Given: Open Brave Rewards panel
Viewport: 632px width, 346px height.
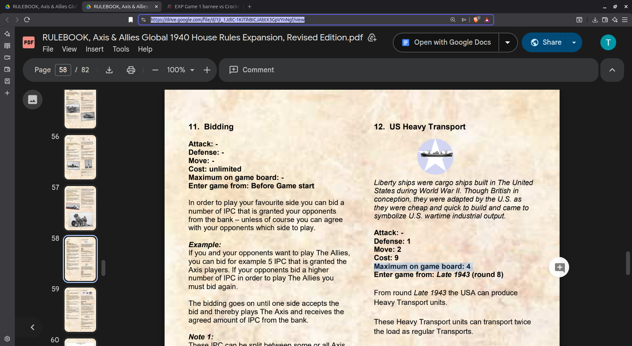Looking at the screenshot, I should [x=487, y=20].
